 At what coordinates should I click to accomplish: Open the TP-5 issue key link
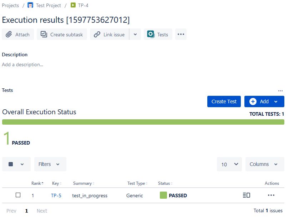[x=56, y=195]
